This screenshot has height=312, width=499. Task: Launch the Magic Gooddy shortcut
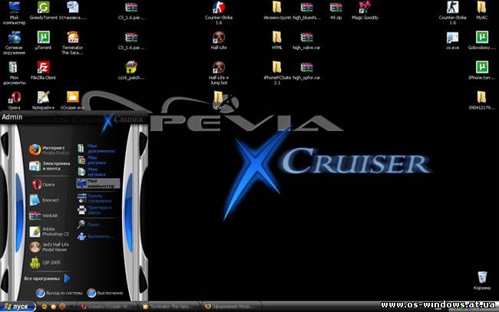[365, 11]
